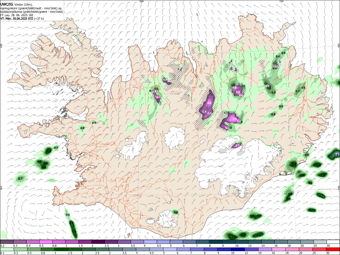Pick the dusty mauve swatch starting at 0.2
This screenshot has width=340, height=255.
point(7,242)
